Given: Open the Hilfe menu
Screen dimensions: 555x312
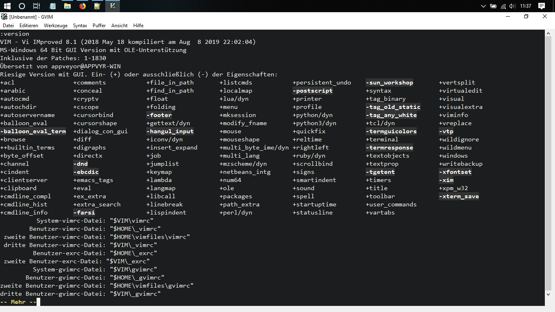Looking at the screenshot, I should pos(138,25).
